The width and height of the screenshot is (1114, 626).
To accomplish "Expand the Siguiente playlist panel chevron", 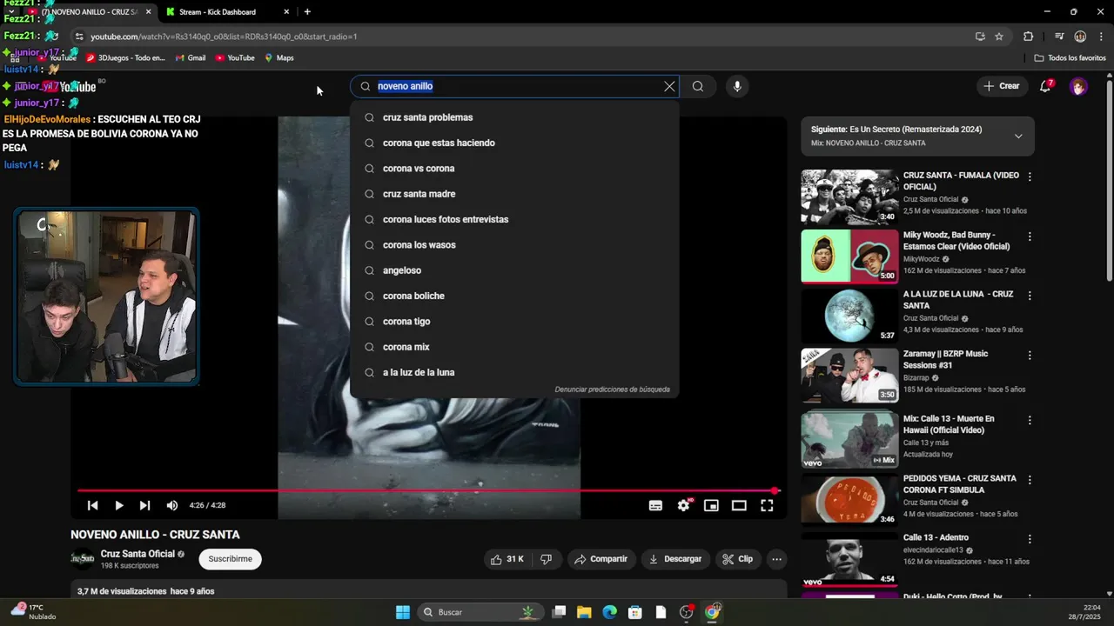I will pos(1018,136).
